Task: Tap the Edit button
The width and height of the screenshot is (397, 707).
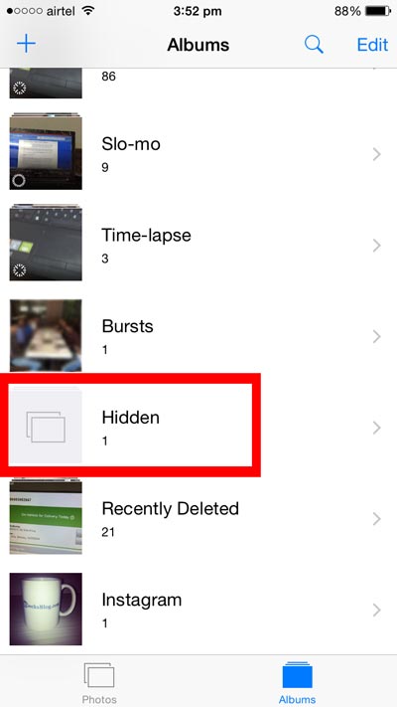Action: (372, 45)
